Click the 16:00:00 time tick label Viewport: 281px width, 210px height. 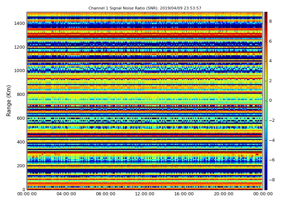tap(184, 194)
